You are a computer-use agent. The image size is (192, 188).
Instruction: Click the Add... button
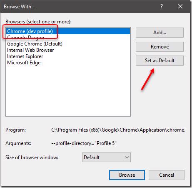coord(160,33)
